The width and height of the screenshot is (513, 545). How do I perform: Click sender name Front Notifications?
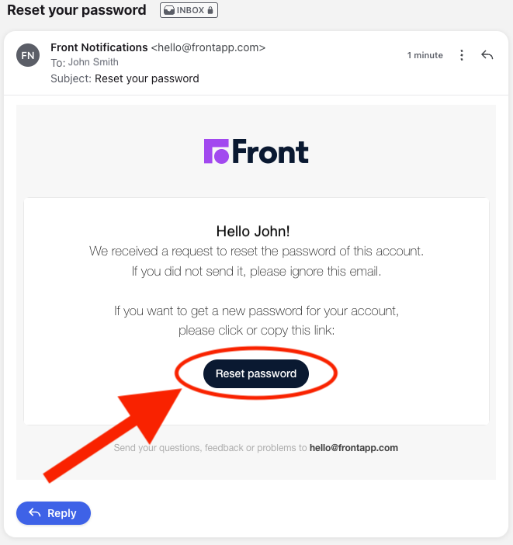click(99, 47)
